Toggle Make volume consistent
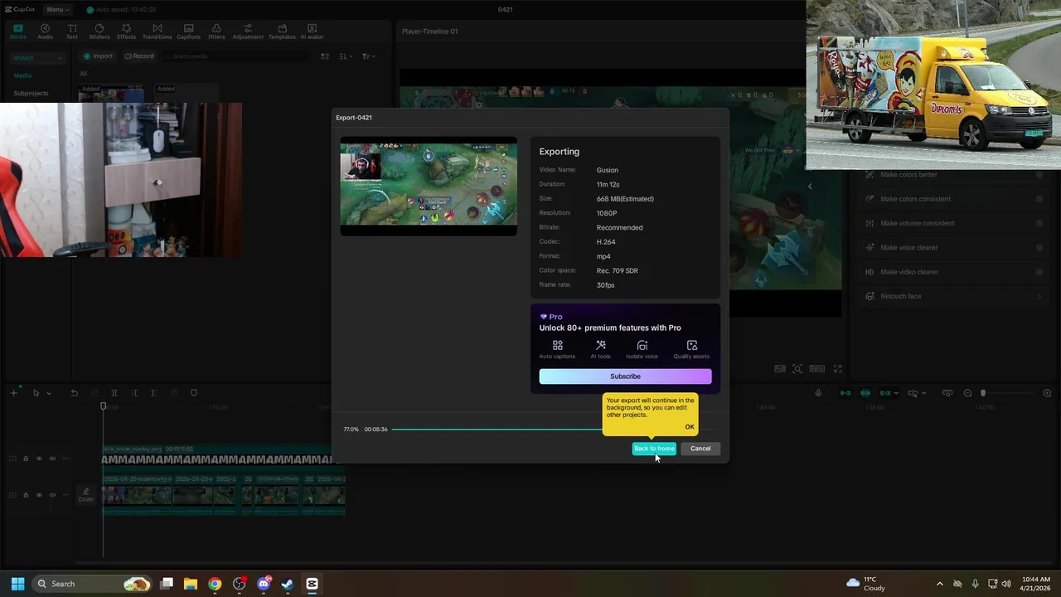Screen dimensions: 1061x597 click(1039, 223)
